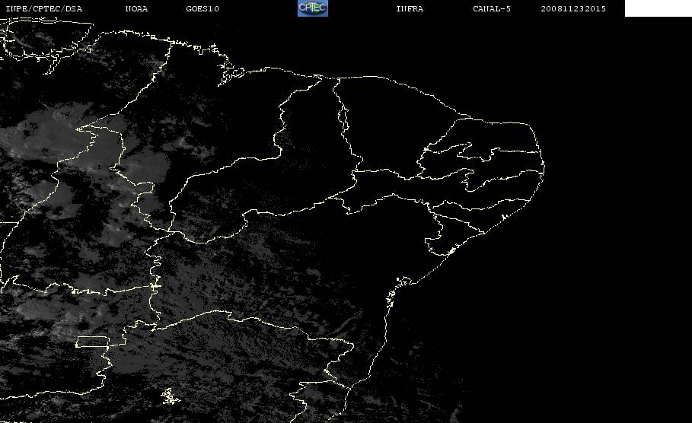Click the INFRA channel type label
Image resolution: width=692 pixels, height=423 pixels.
pos(410,8)
